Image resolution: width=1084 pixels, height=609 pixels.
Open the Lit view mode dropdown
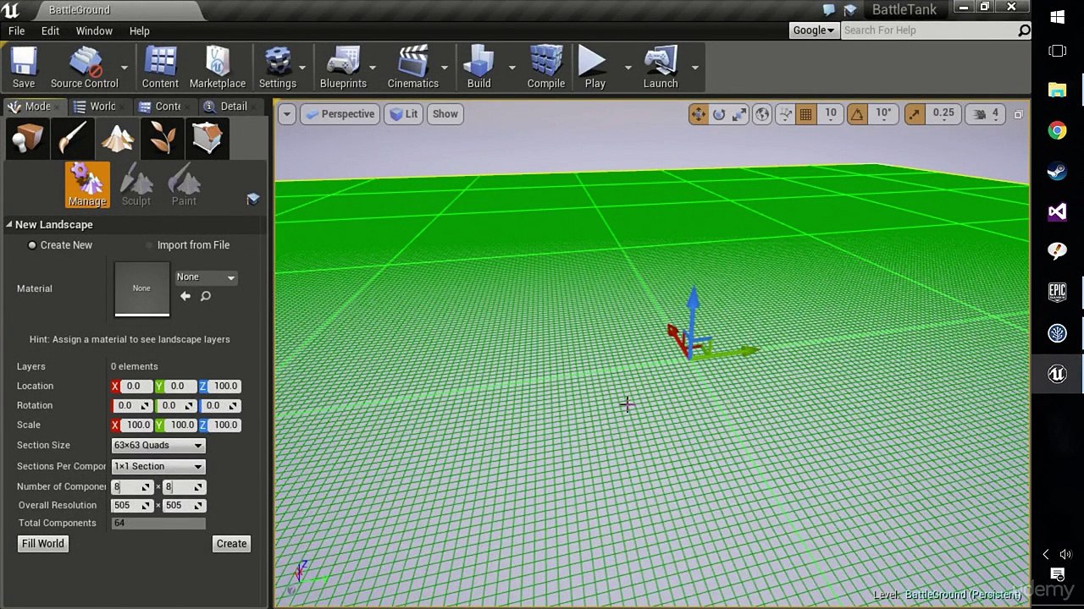403,114
